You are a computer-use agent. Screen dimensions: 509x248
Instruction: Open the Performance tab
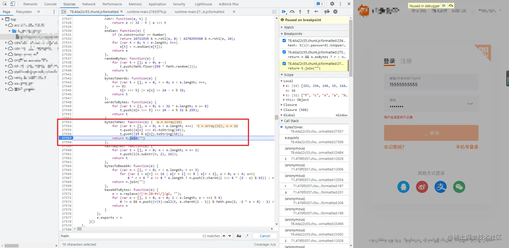click(112, 4)
